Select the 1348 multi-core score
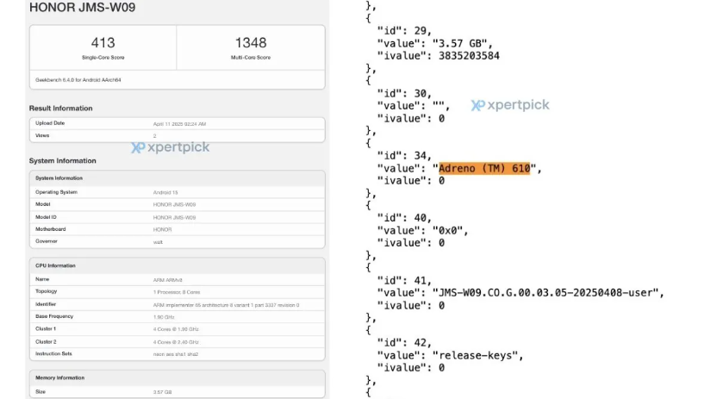704x399 pixels. (x=250, y=42)
